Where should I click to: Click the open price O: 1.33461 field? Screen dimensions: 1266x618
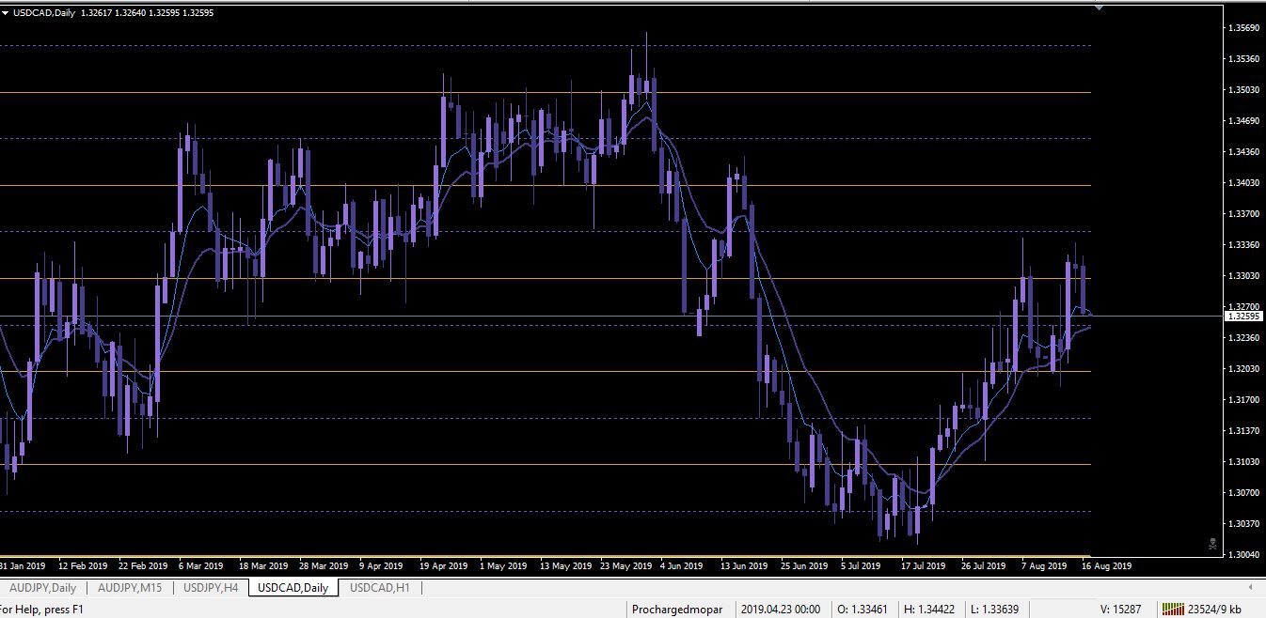pos(864,609)
